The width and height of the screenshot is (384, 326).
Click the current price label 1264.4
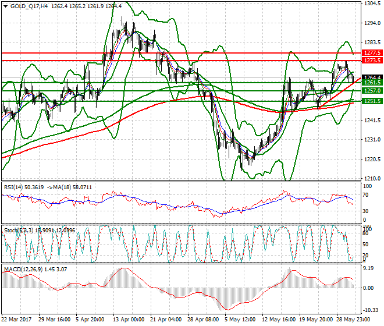coord(372,77)
